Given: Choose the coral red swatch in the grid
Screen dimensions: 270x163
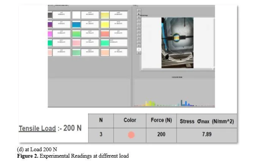Looking at the screenshot, I should pyautogui.click(x=105, y=34).
